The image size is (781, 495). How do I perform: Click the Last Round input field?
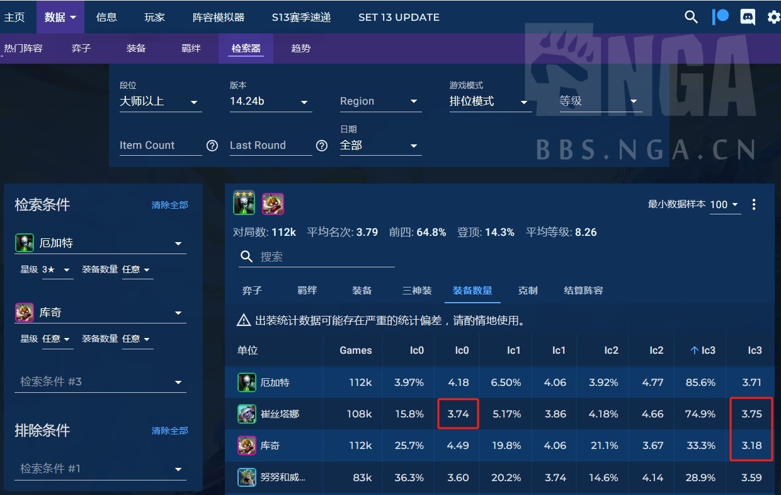(x=271, y=146)
